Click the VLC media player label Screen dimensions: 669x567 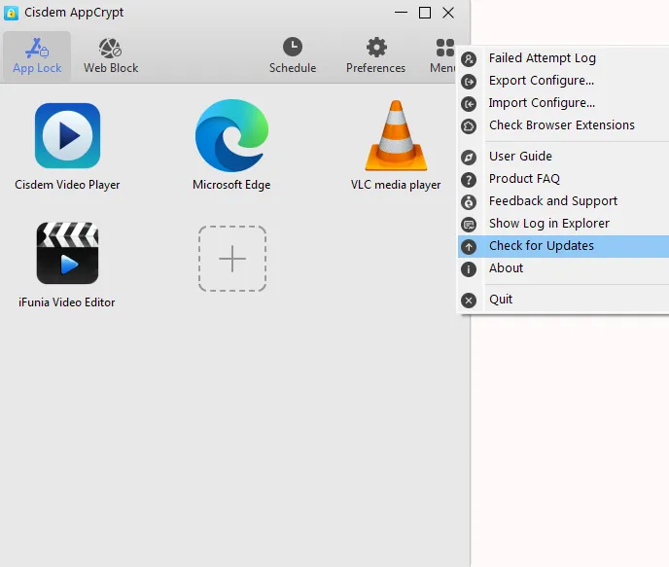[396, 185]
